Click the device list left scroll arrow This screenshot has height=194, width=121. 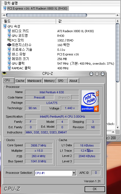point(4,15)
